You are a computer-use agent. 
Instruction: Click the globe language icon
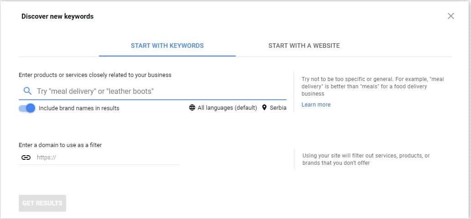pos(192,108)
